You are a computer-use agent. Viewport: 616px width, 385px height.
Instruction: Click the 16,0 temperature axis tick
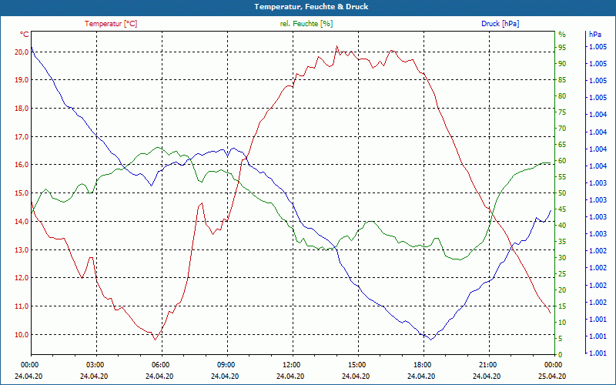[x=23, y=165]
